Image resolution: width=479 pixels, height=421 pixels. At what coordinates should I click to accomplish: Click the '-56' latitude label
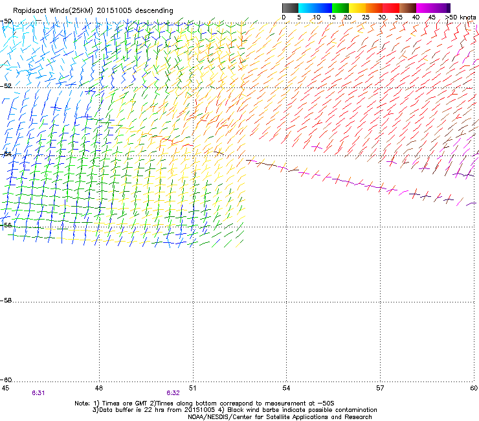point(6,225)
